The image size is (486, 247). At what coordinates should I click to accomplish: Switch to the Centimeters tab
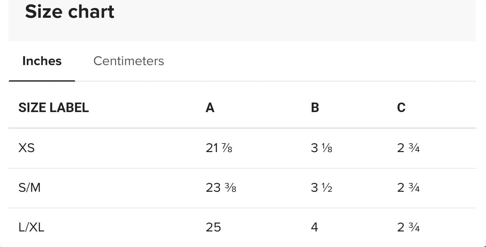tap(128, 61)
